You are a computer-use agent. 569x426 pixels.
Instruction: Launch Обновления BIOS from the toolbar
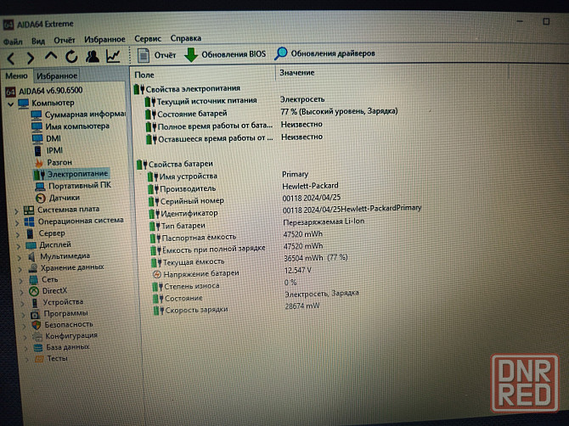(225, 54)
